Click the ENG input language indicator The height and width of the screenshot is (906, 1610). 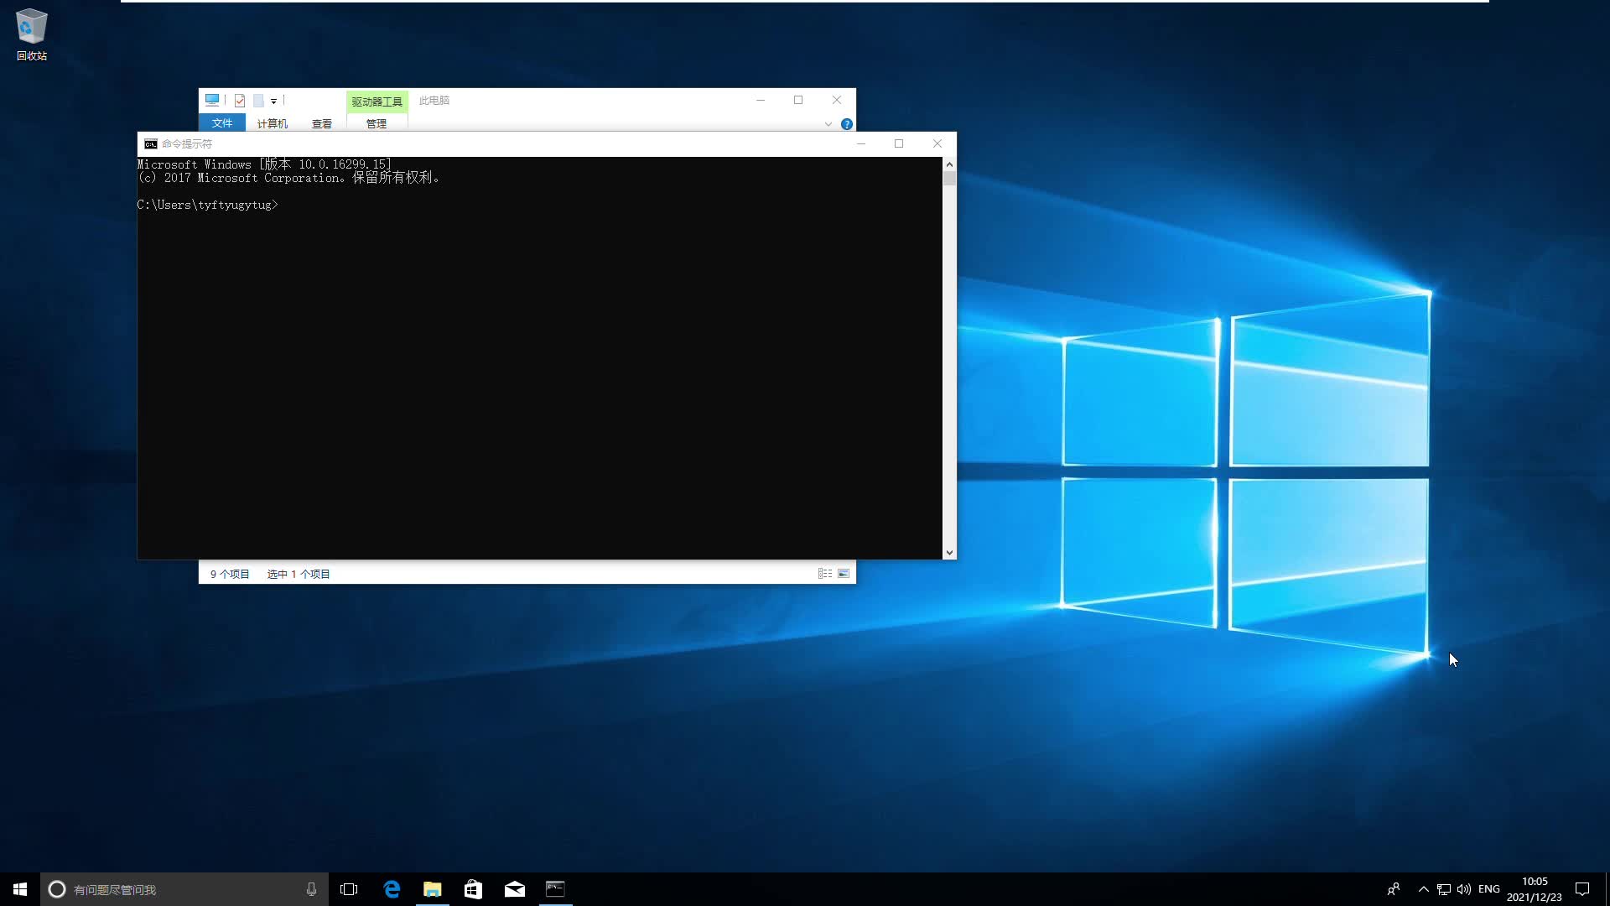pyautogui.click(x=1489, y=889)
